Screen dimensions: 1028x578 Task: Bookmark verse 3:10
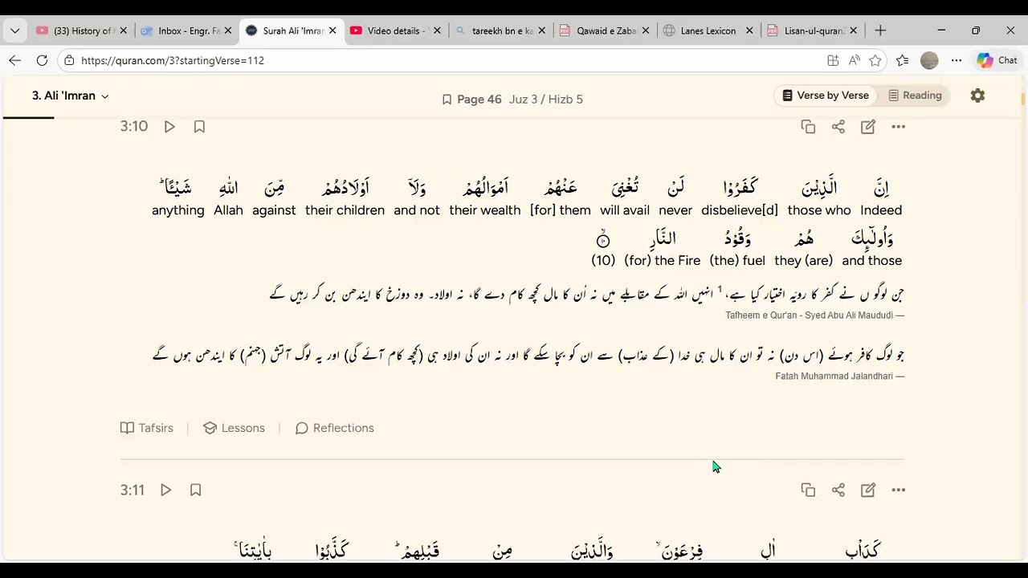(199, 127)
